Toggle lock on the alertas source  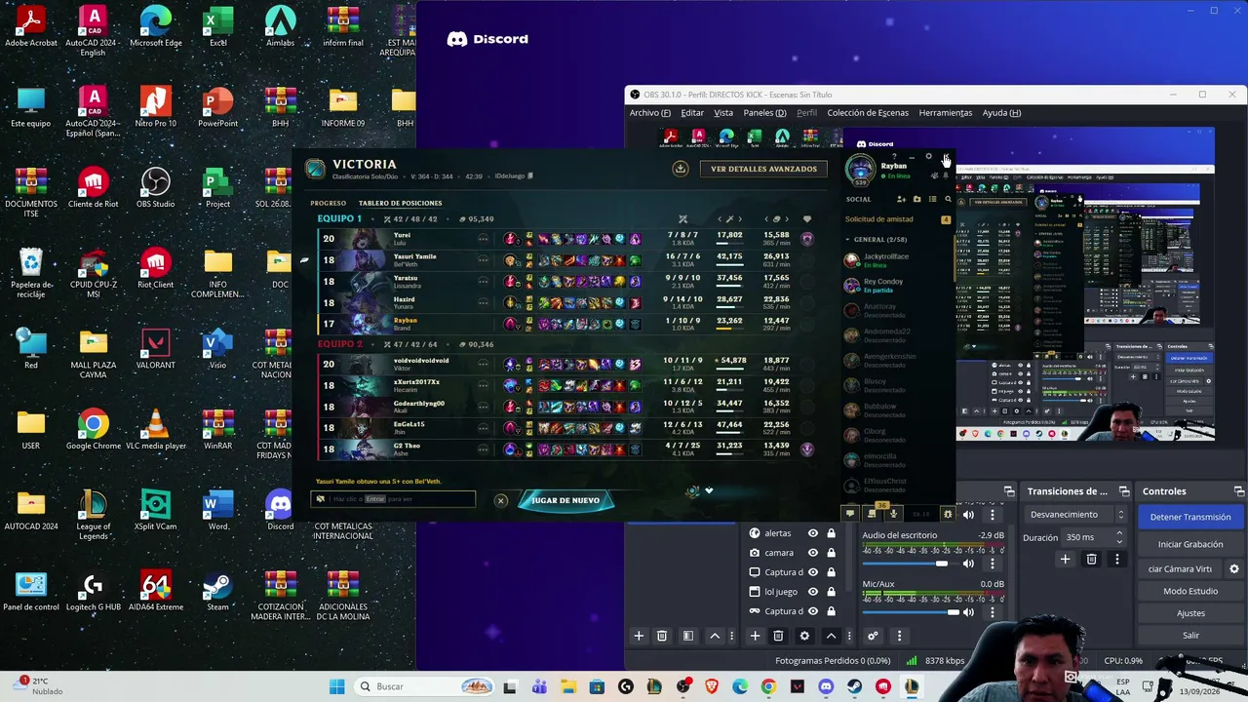(x=831, y=533)
